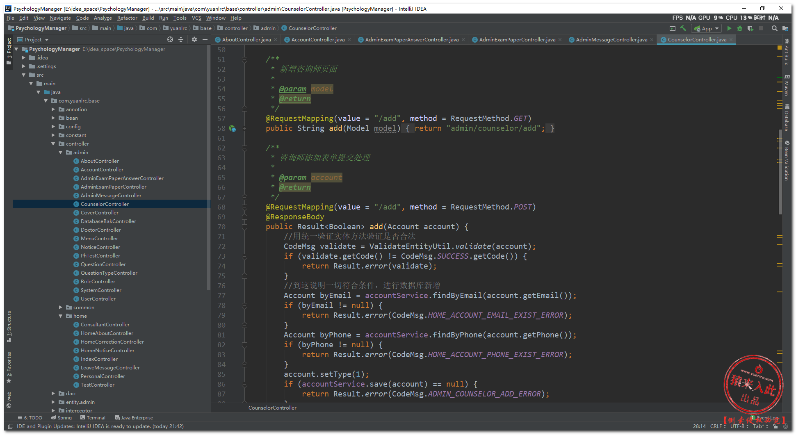Run App with coverage icon

click(750, 28)
